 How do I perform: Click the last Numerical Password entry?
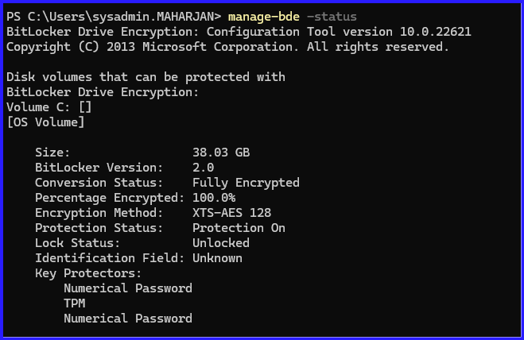[128, 319]
